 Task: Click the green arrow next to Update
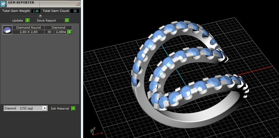pyautogui.click(x=28, y=21)
